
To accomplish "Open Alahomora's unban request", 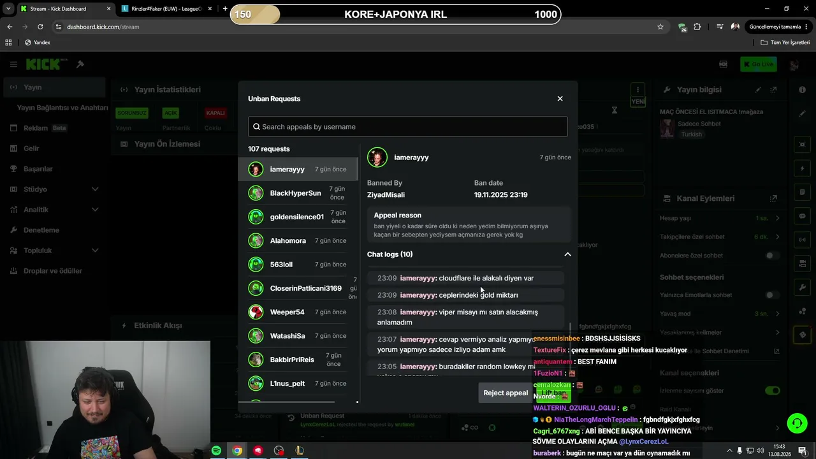I will coord(298,240).
